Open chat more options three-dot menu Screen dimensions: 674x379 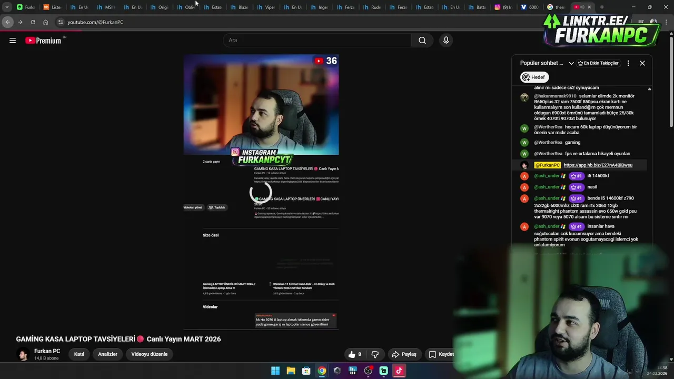pos(628,63)
